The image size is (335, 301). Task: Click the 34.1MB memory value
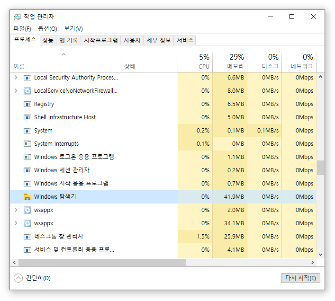click(x=234, y=223)
